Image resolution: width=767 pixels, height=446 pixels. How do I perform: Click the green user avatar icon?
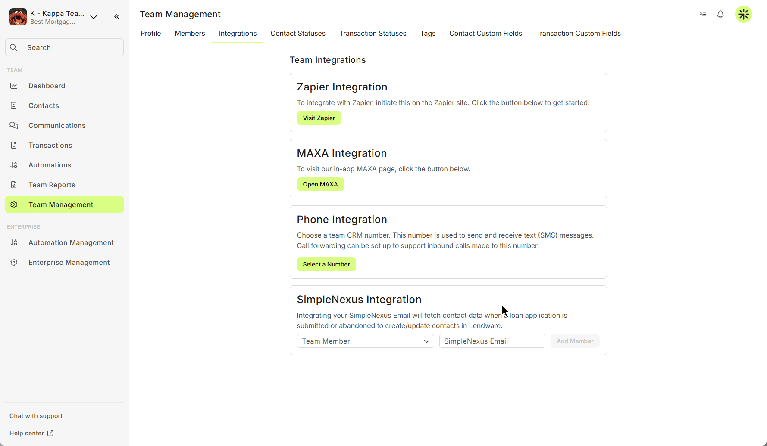tap(743, 14)
